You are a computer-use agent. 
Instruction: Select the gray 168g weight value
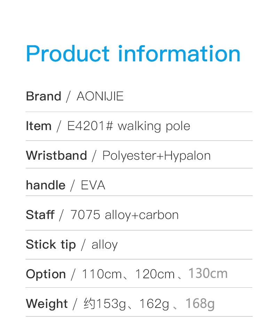click(x=200, y=303)
